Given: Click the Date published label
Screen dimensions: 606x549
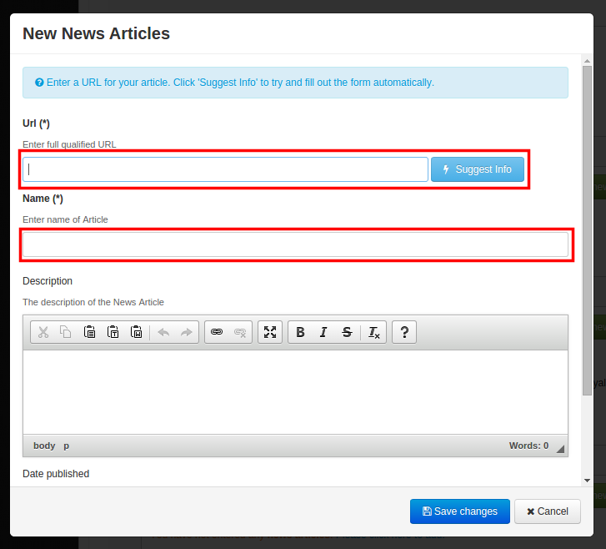Looking at the screenshot, I should pos(56,474).
